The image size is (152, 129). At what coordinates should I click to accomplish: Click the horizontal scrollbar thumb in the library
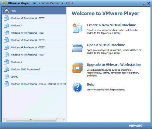click(x=31, y=120)
